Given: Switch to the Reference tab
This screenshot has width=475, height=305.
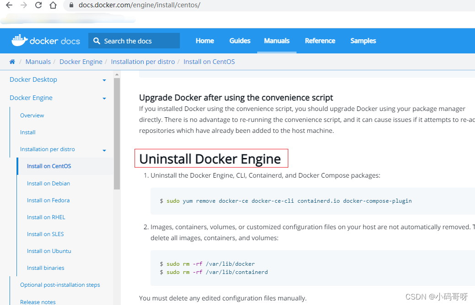Looking at the screenshot, I should tap(320, 41).
